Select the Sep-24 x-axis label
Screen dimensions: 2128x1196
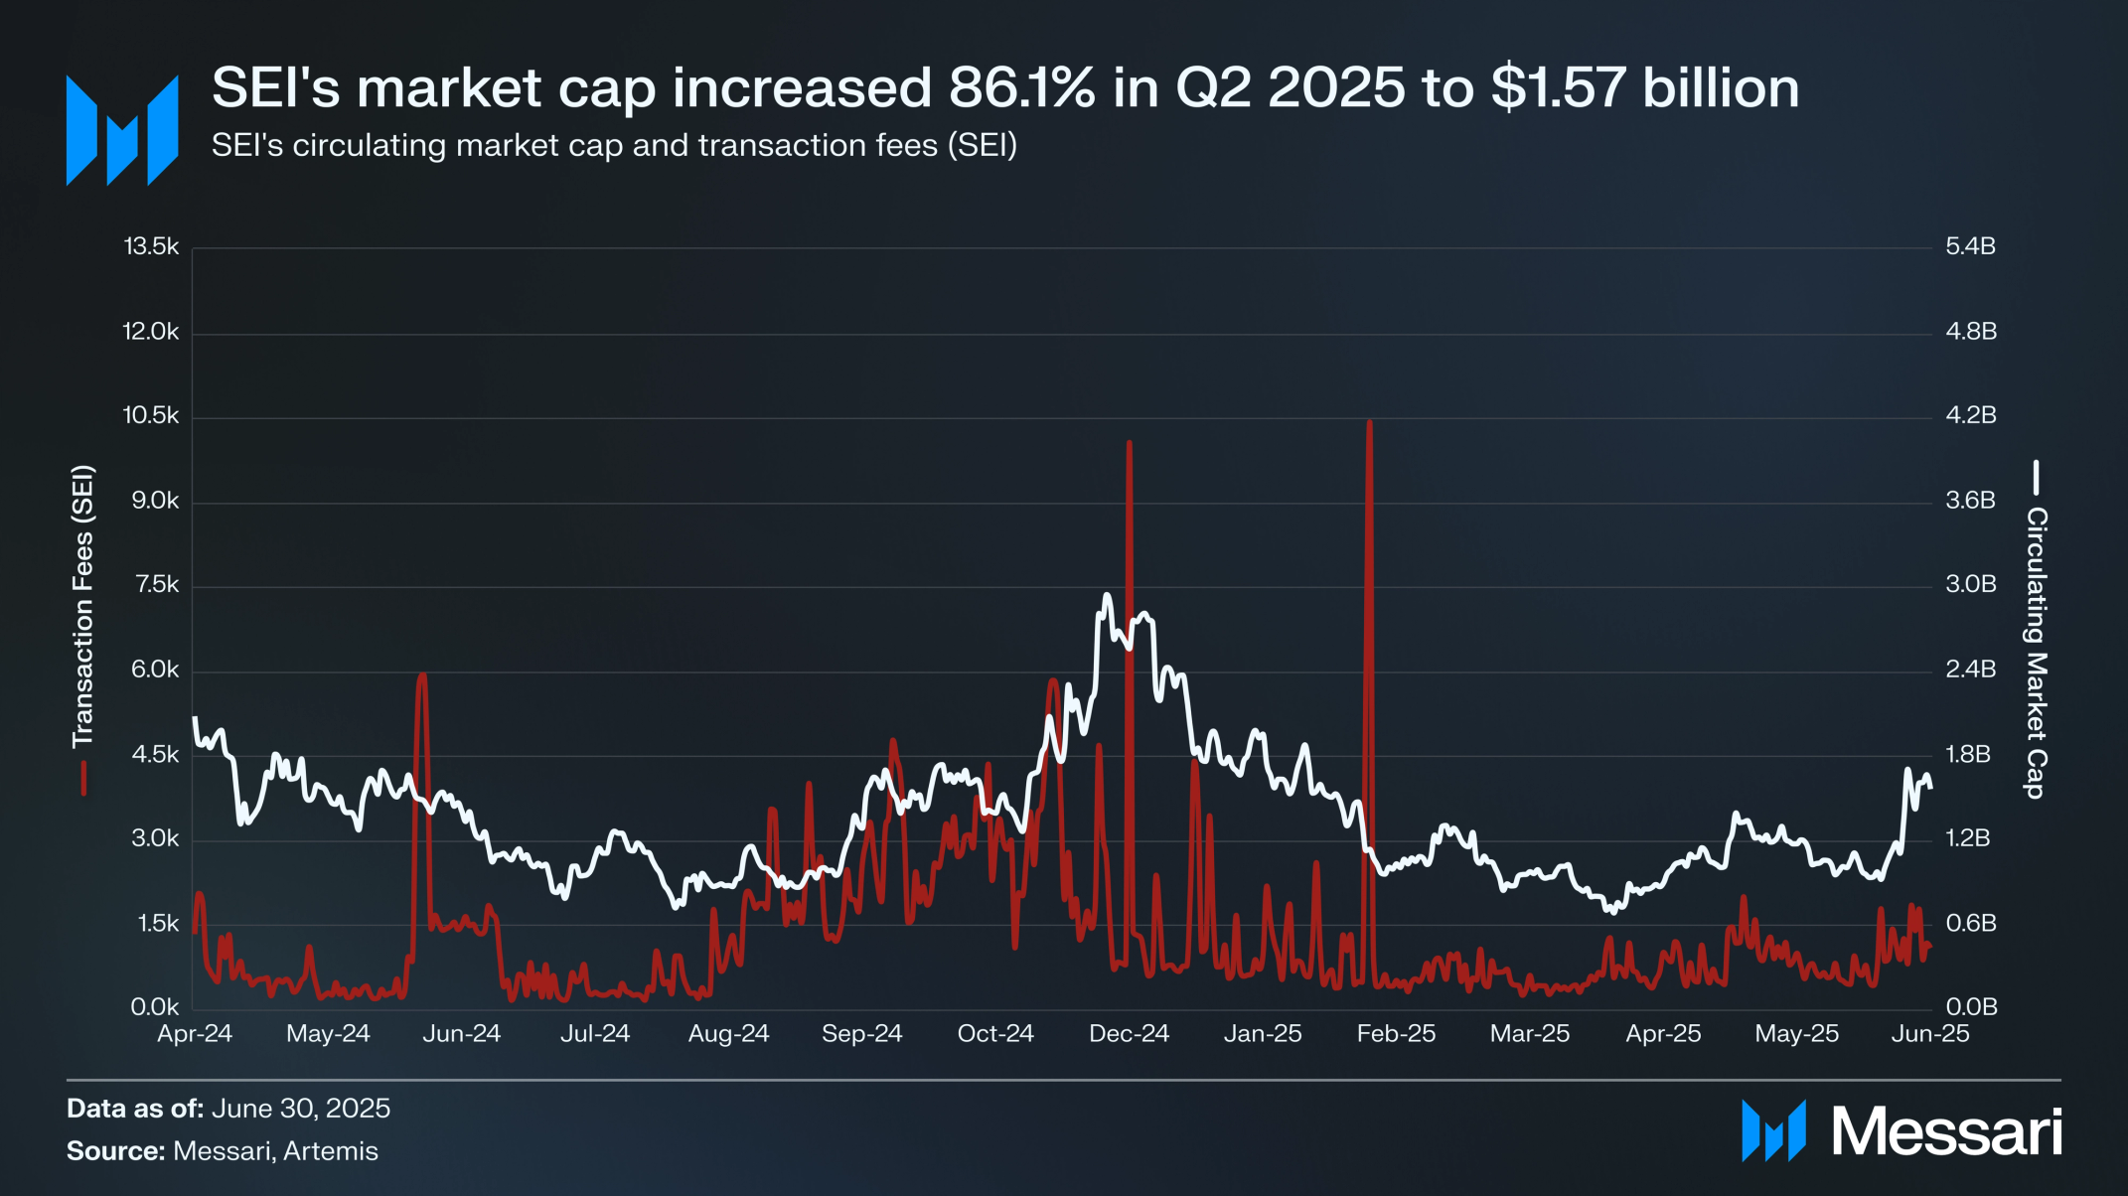(x=861, y=1033)
